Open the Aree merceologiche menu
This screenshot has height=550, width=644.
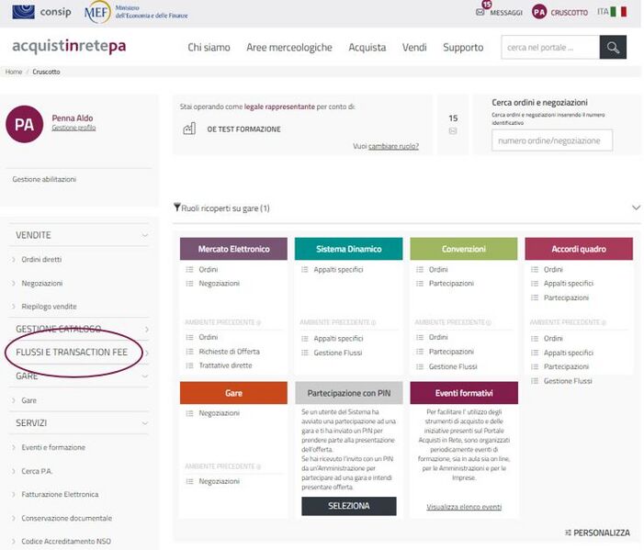289,47
